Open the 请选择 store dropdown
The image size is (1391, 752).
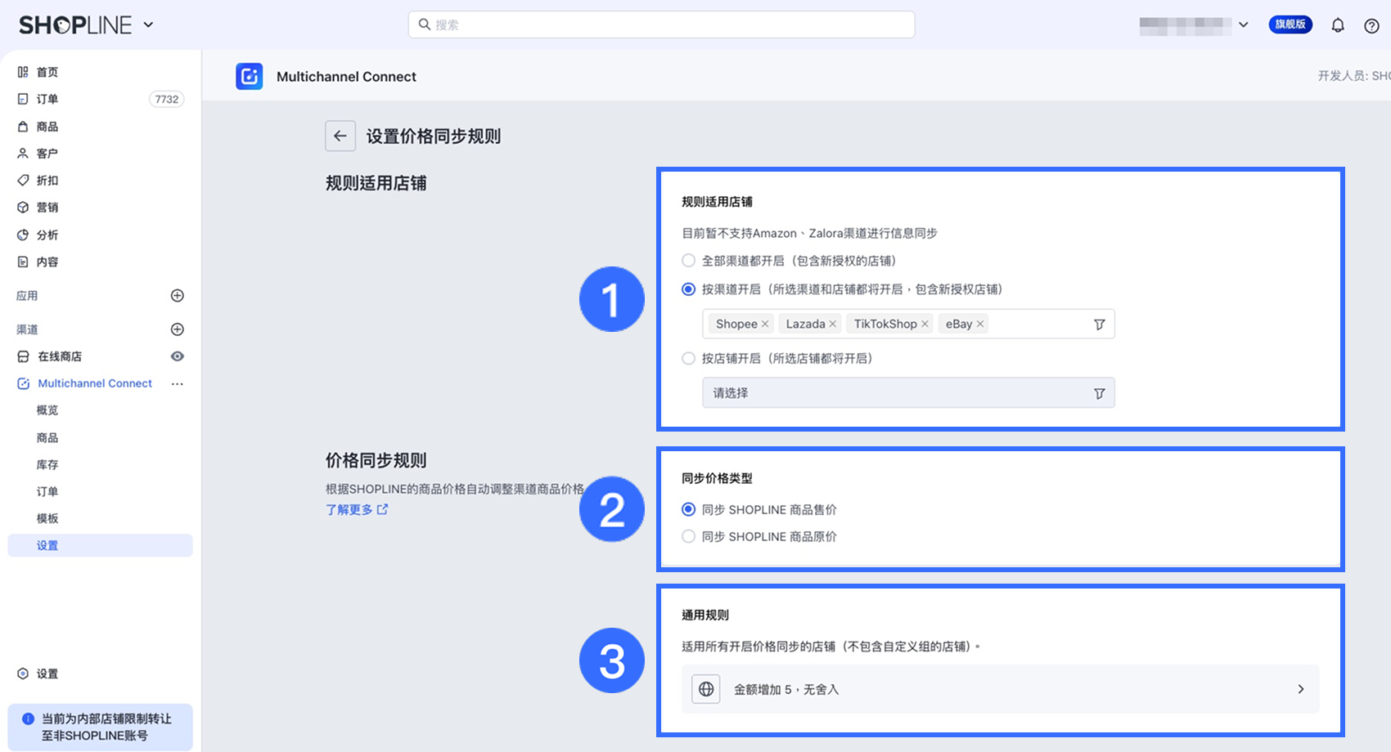point(908,393)
